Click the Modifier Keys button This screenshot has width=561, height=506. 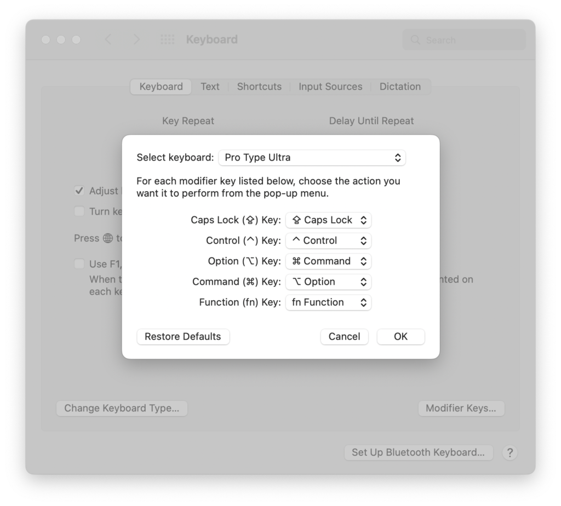click(x=461, y=408)
